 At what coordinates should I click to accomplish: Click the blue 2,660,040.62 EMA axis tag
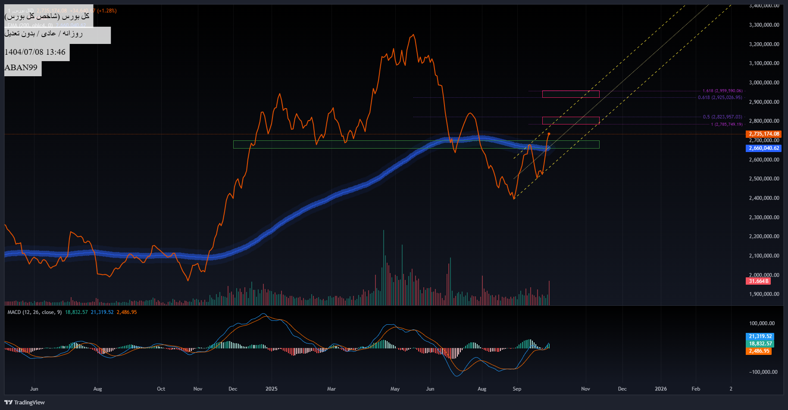tap(763, 148)
